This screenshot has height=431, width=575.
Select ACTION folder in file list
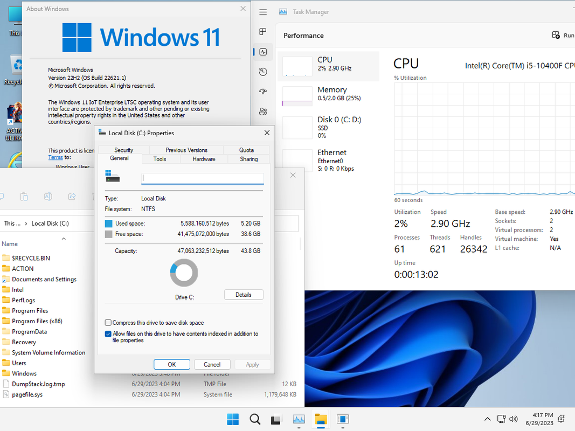point(23,269)
